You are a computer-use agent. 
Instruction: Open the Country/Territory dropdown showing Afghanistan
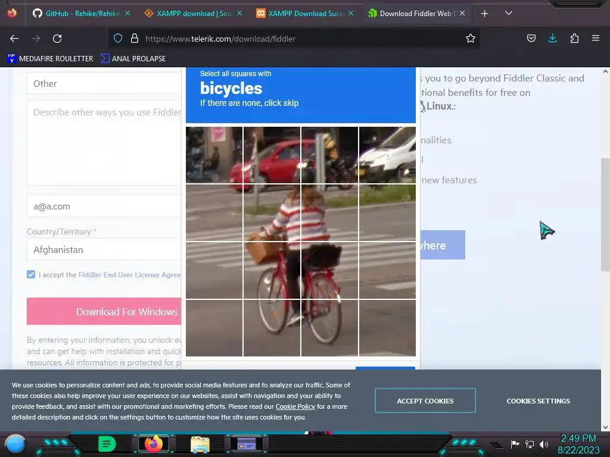[x=104, y=249]
